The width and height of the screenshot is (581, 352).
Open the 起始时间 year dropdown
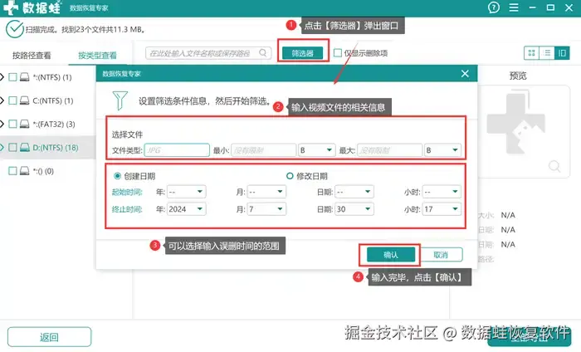coord(187,192)
